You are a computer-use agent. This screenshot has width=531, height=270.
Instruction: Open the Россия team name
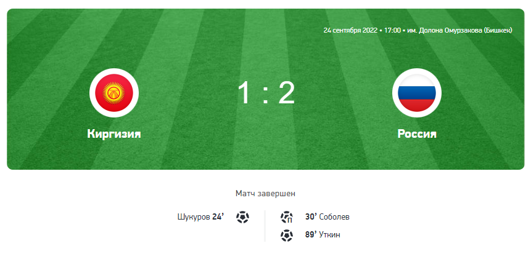tap(417, 134)
